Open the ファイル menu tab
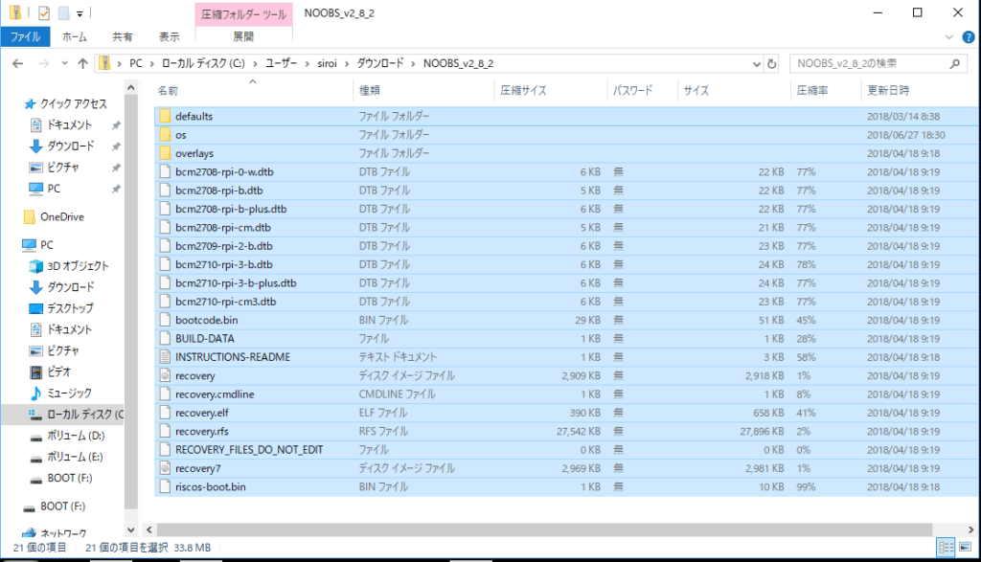Viewport: 981px width, 562px height. tap(25, 36)
